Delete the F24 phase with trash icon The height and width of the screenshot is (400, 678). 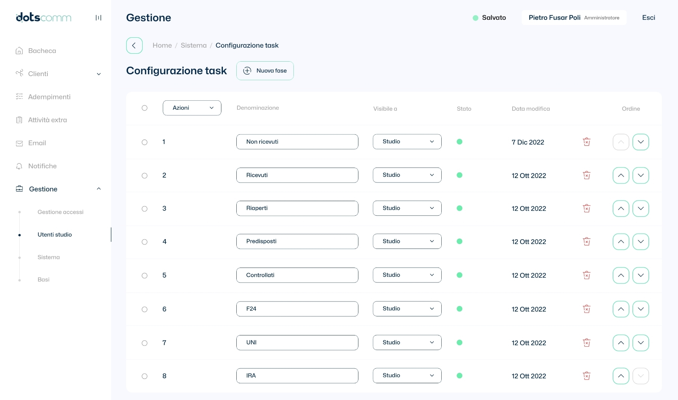587,309
